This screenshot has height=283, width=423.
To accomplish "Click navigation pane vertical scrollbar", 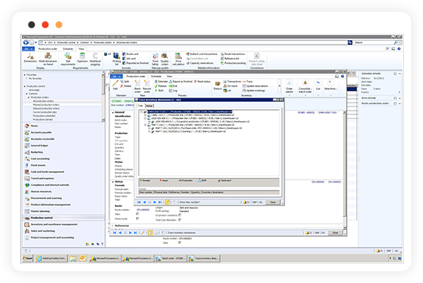I will click(103, 97).
